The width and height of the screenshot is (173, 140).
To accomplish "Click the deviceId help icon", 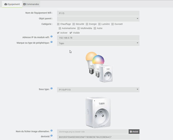I will click(51, 136).
